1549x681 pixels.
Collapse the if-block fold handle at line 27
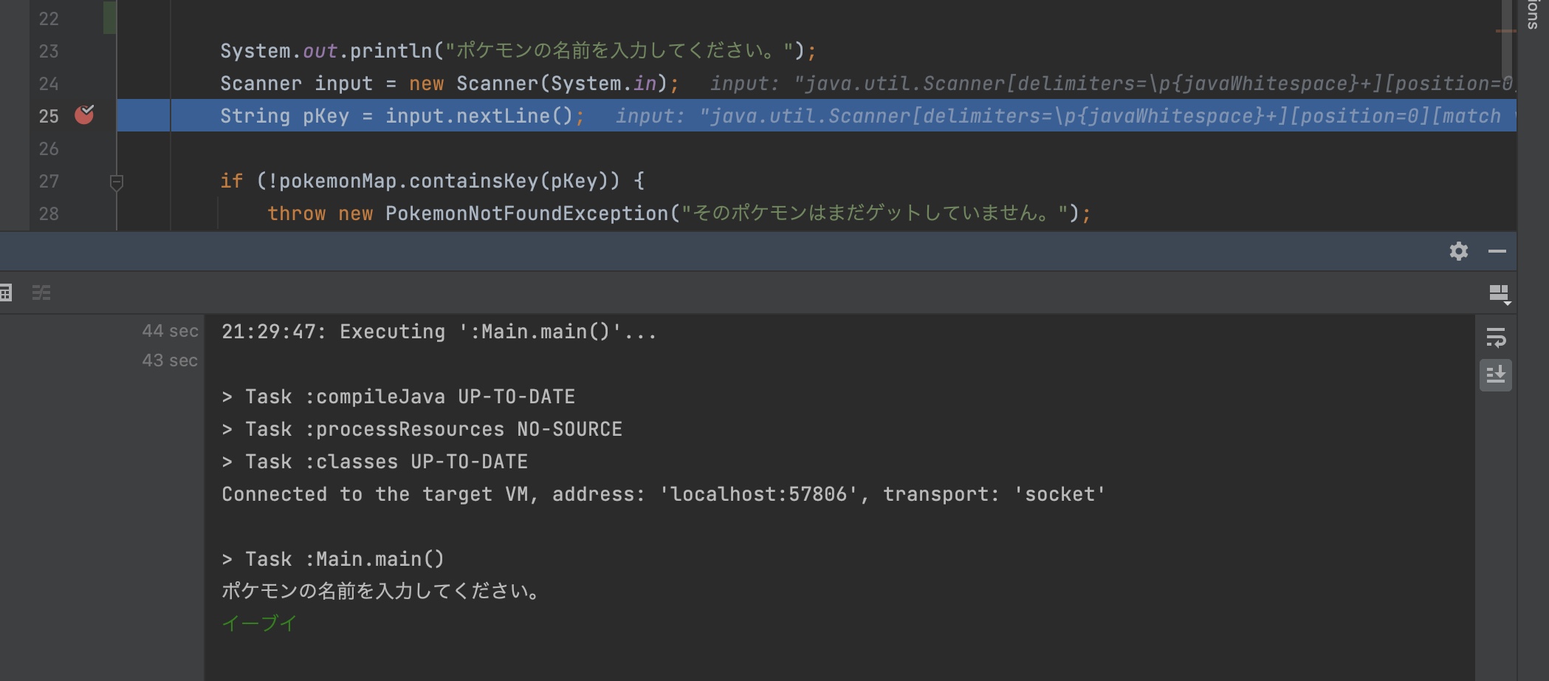(118, 181)
